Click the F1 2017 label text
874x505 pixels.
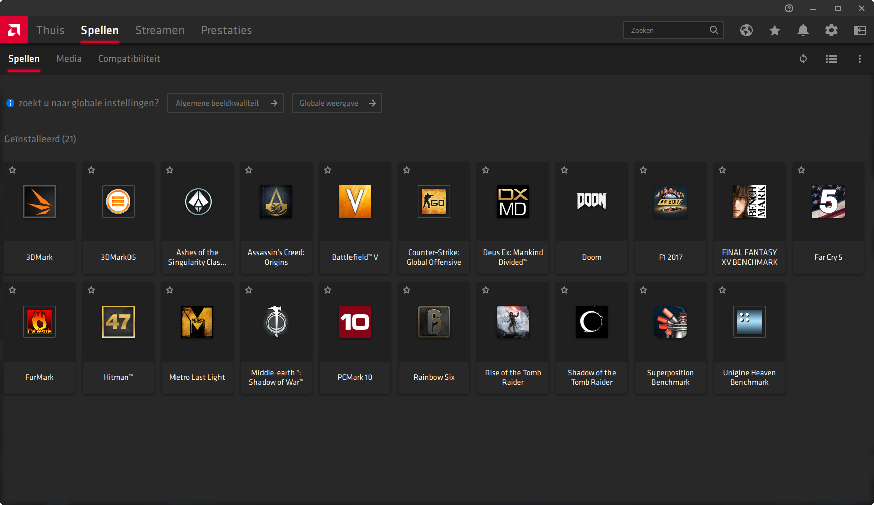671,257
